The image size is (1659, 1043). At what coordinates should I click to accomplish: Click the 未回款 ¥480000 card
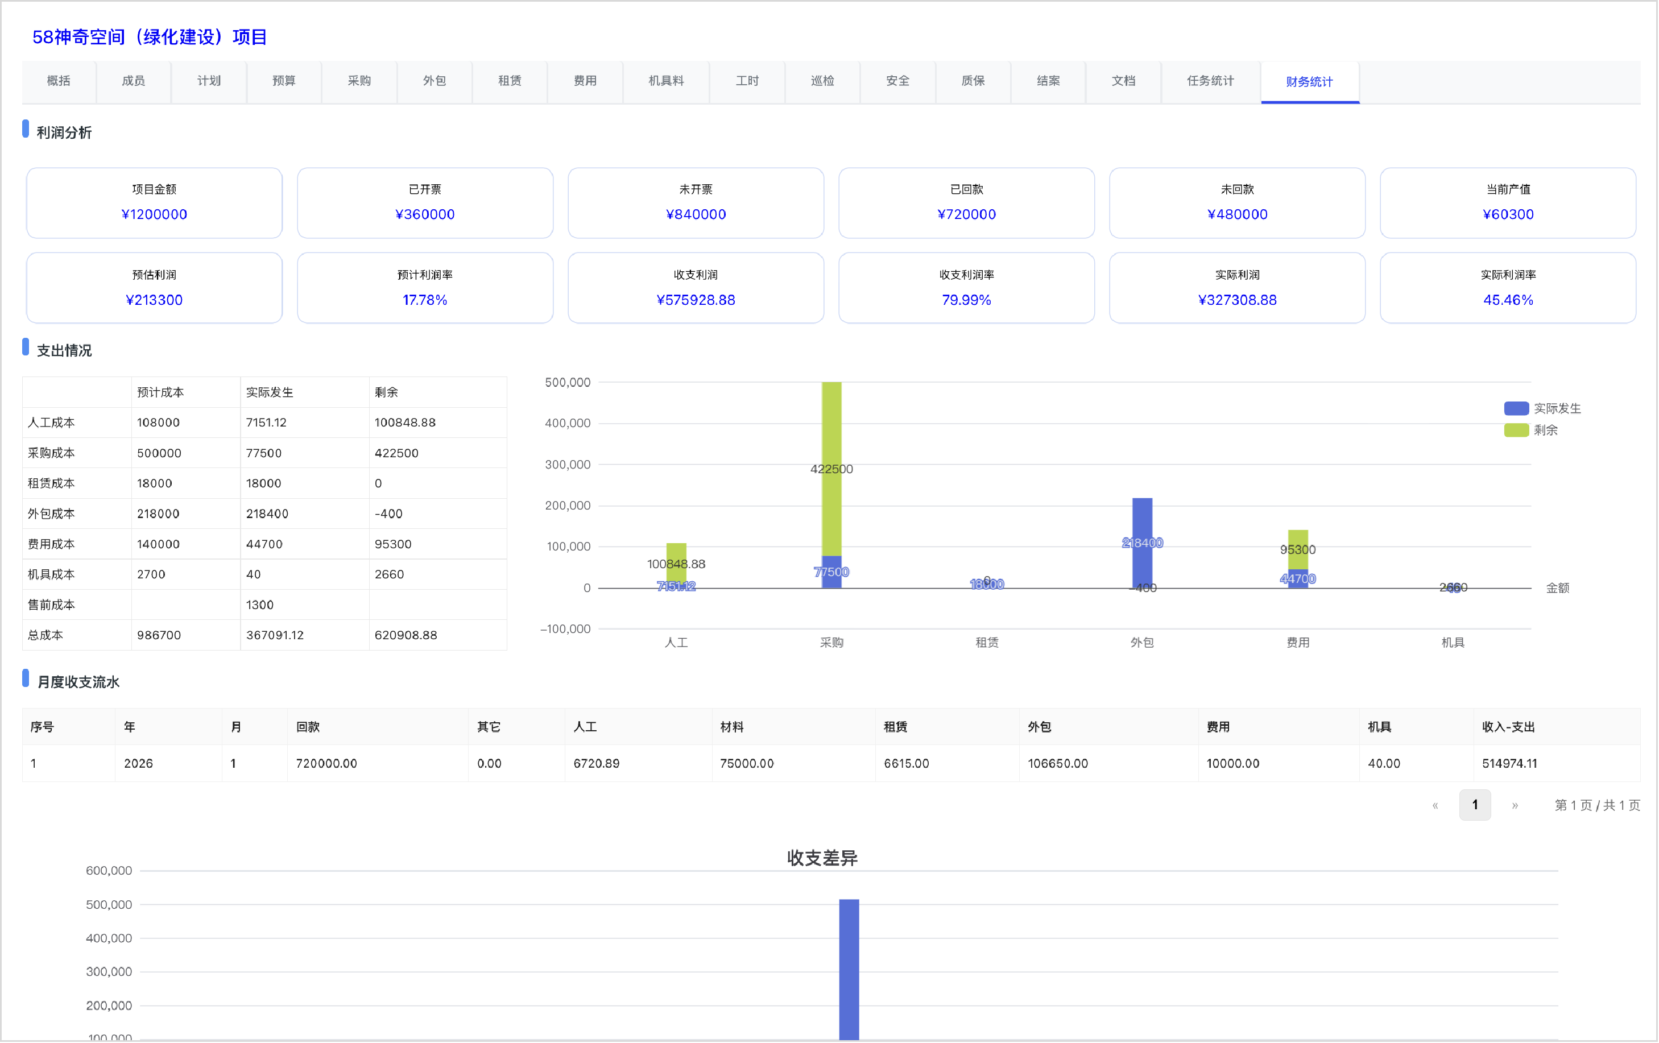pyautogui.click(x=1238, y=203)
